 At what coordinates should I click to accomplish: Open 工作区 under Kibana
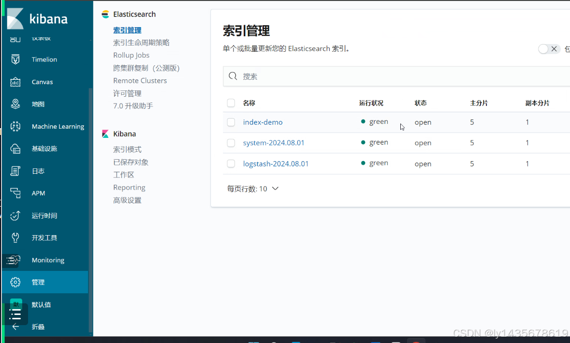click(124, 175)
